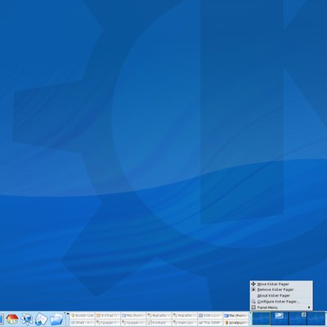Open Configure Kicker Pager dialog
Screen dimensions: 327x327
[281, 302]
